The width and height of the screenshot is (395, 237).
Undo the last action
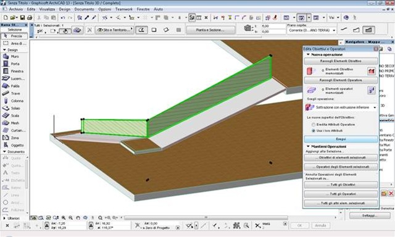[x=63, y=18]
